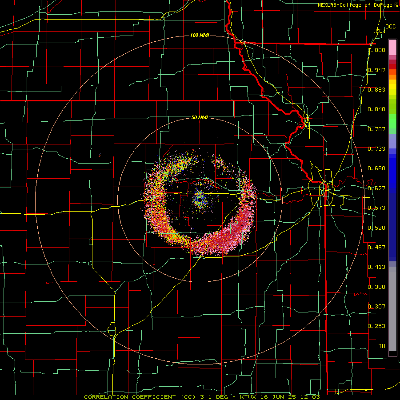The height and width of the screenshot is (400, 400).
Task: Click the 0.413 value on the color scale
Action: (376, 267)
